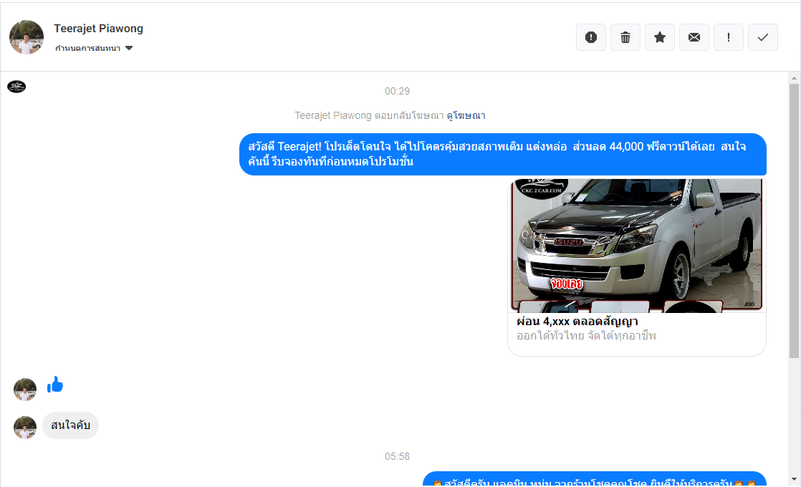This screenshot has height=487, width=801.
Task: Click the vertical scrollbar thumb
Action: click(x=794, y=221)
